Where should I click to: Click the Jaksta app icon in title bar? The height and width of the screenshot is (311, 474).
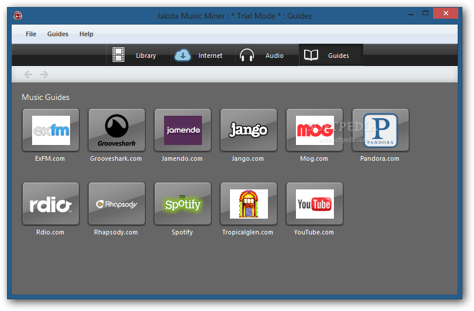tap(18, 15)
